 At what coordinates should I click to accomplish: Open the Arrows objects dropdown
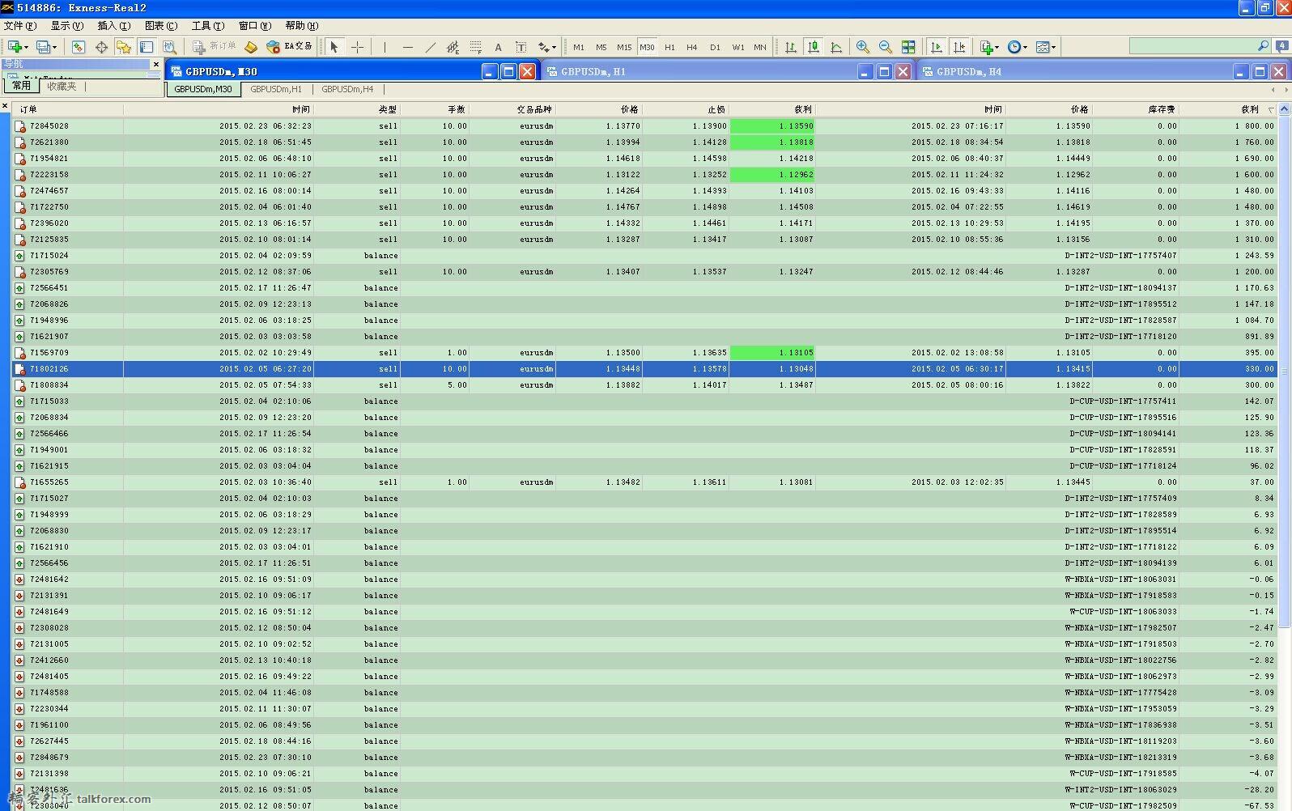tap(547, 47)
